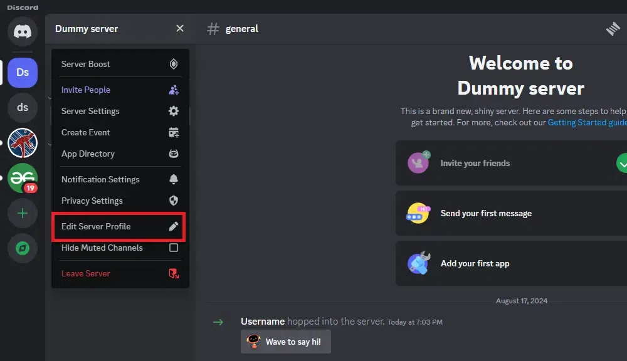The height and width of the screenshot is (361, 627).
Task: Open Discord home direct messages icon
Action: pos(23,31)
